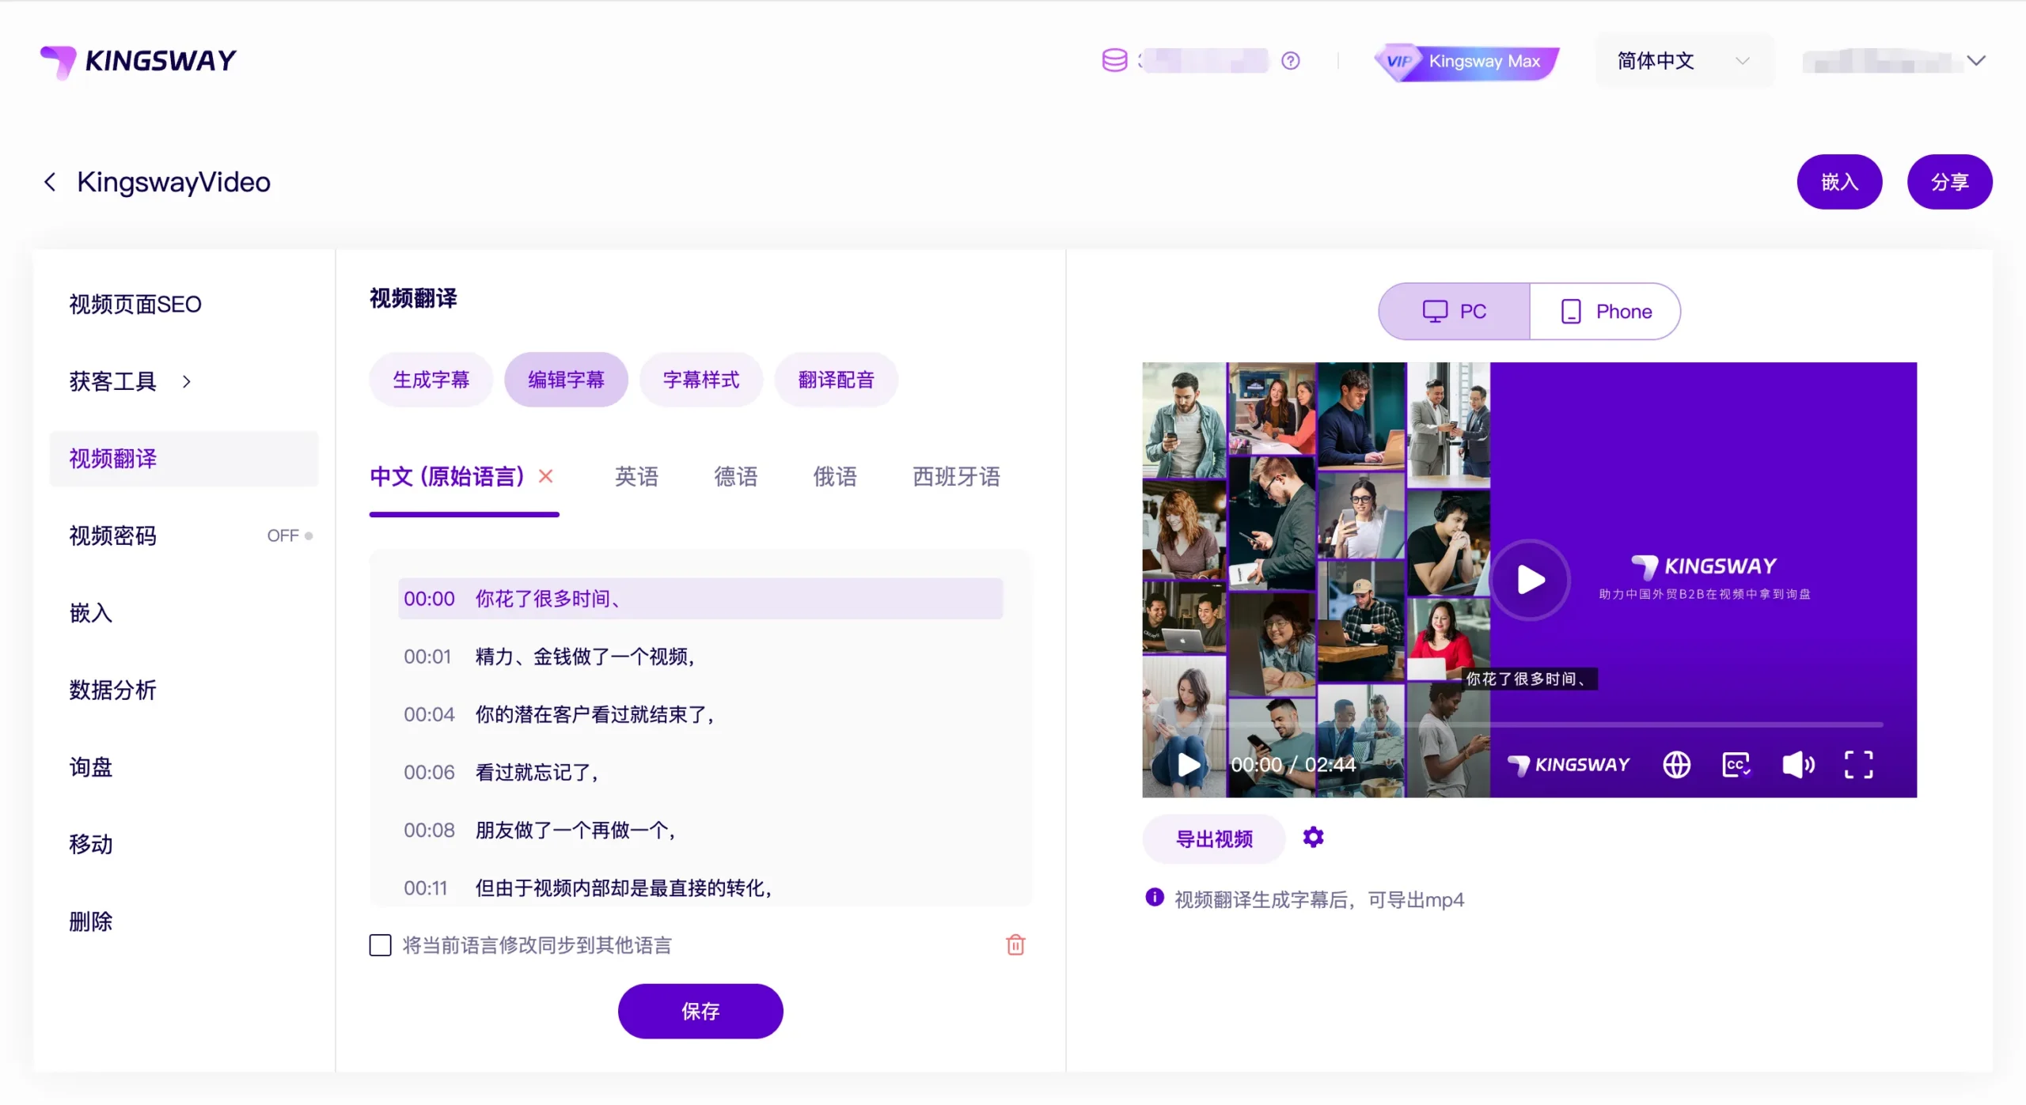Click the Kingsway logo in the header
Image resolution: width=2026 pixels, height=1105 pixels.
point(138,61)
